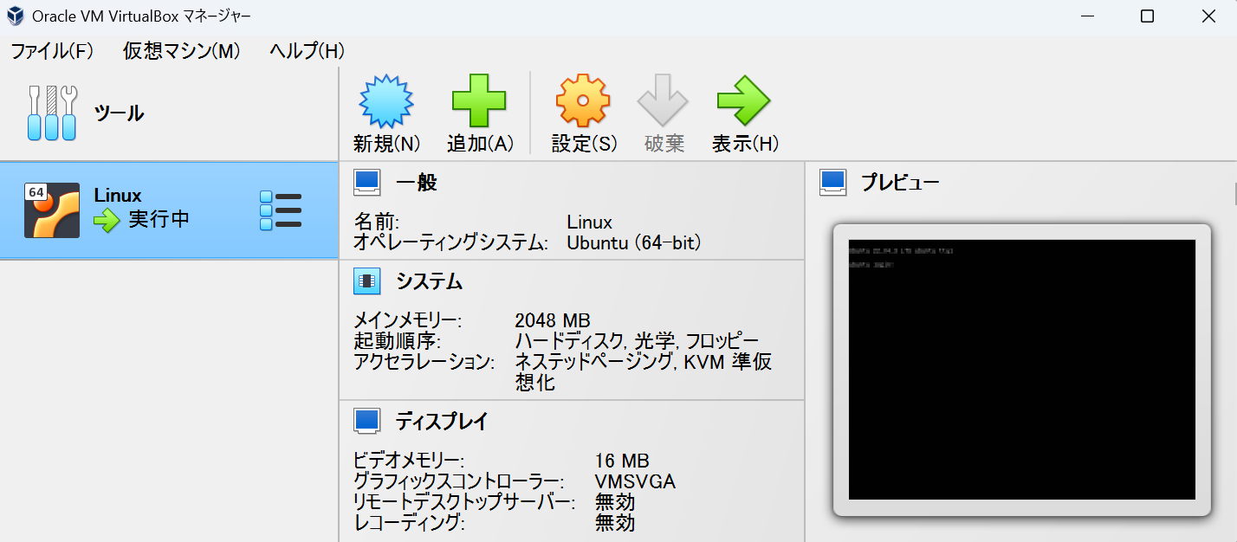This screenshot has width=1237, height=542.
Task: Click the System (システム) section heading
Action: coord(429,281)
